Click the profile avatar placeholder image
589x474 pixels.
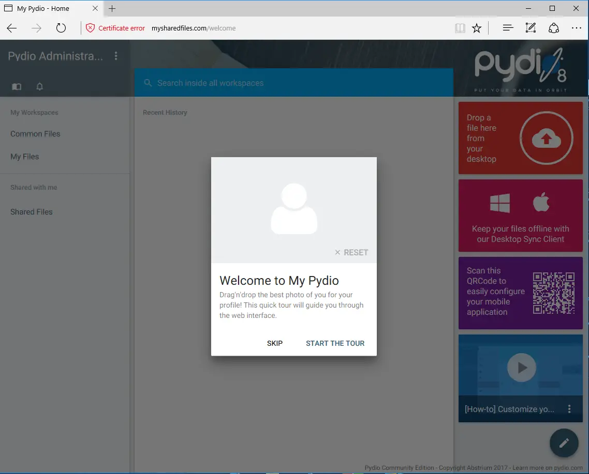click(294, 209)
